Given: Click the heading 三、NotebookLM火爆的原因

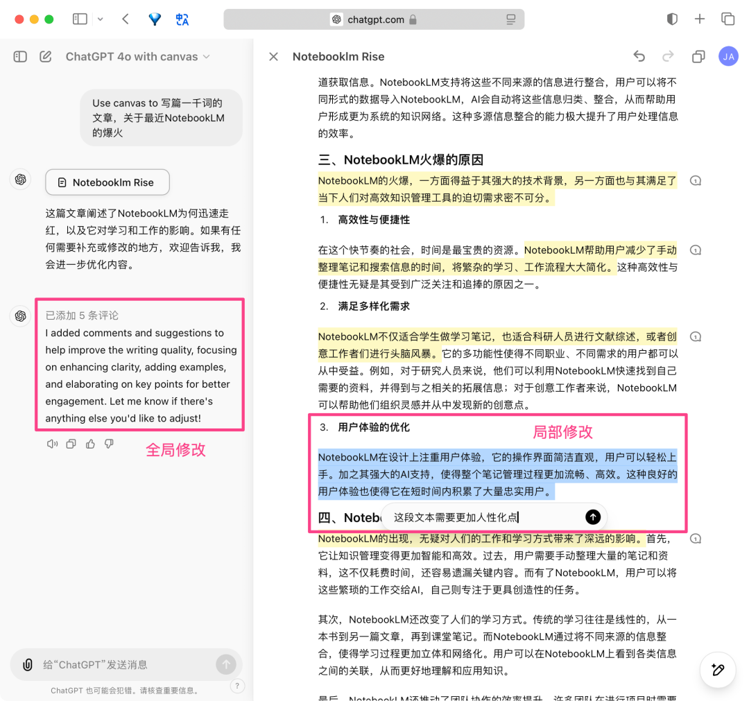Looking at the screenshot, I should [401, 159].
